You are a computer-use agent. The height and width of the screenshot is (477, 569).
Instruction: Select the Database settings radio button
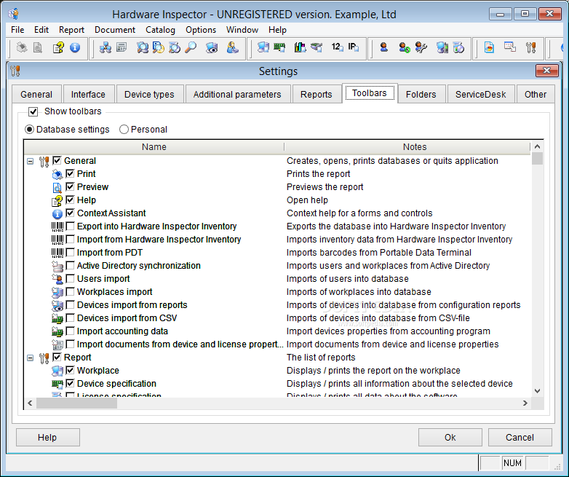29,130
